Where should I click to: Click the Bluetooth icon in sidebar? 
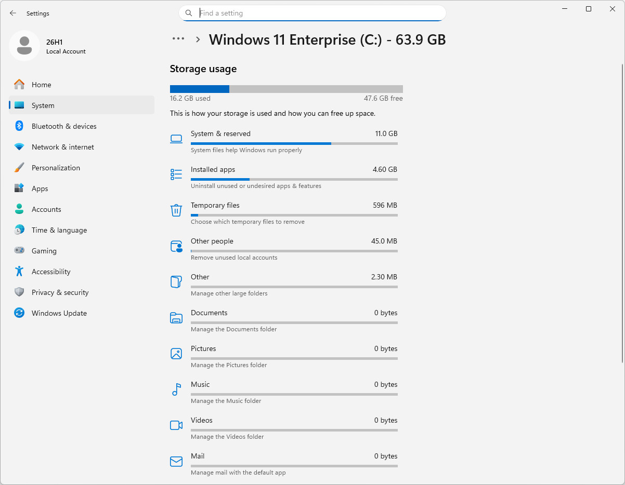[19, 126]
